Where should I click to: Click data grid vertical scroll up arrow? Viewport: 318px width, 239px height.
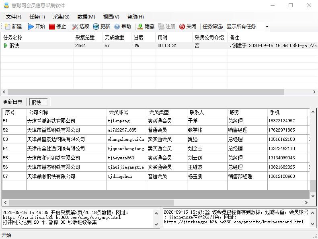[313, 112]
